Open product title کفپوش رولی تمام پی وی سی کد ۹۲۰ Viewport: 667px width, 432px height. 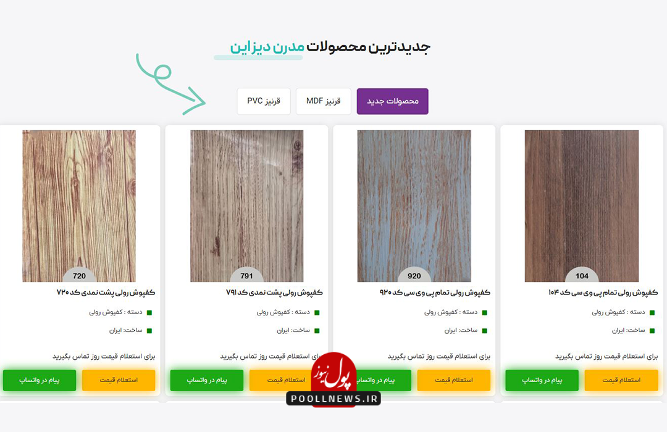435,293
